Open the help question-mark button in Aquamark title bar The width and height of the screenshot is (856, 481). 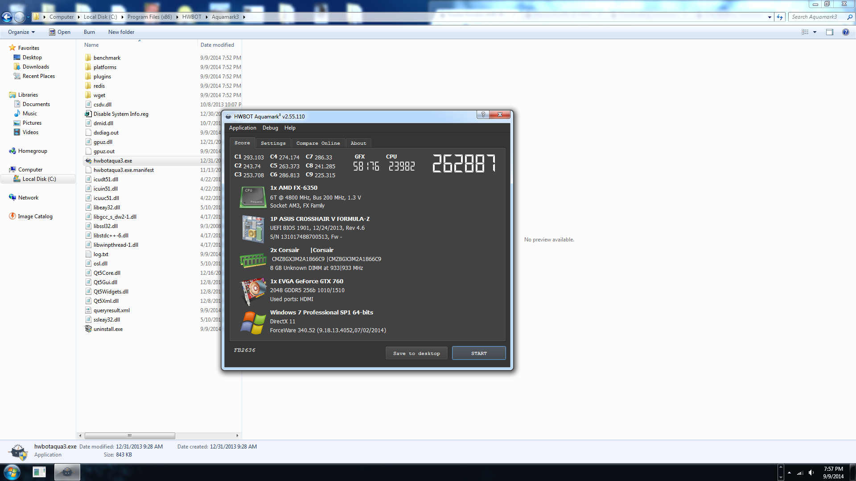coord(483,115)
